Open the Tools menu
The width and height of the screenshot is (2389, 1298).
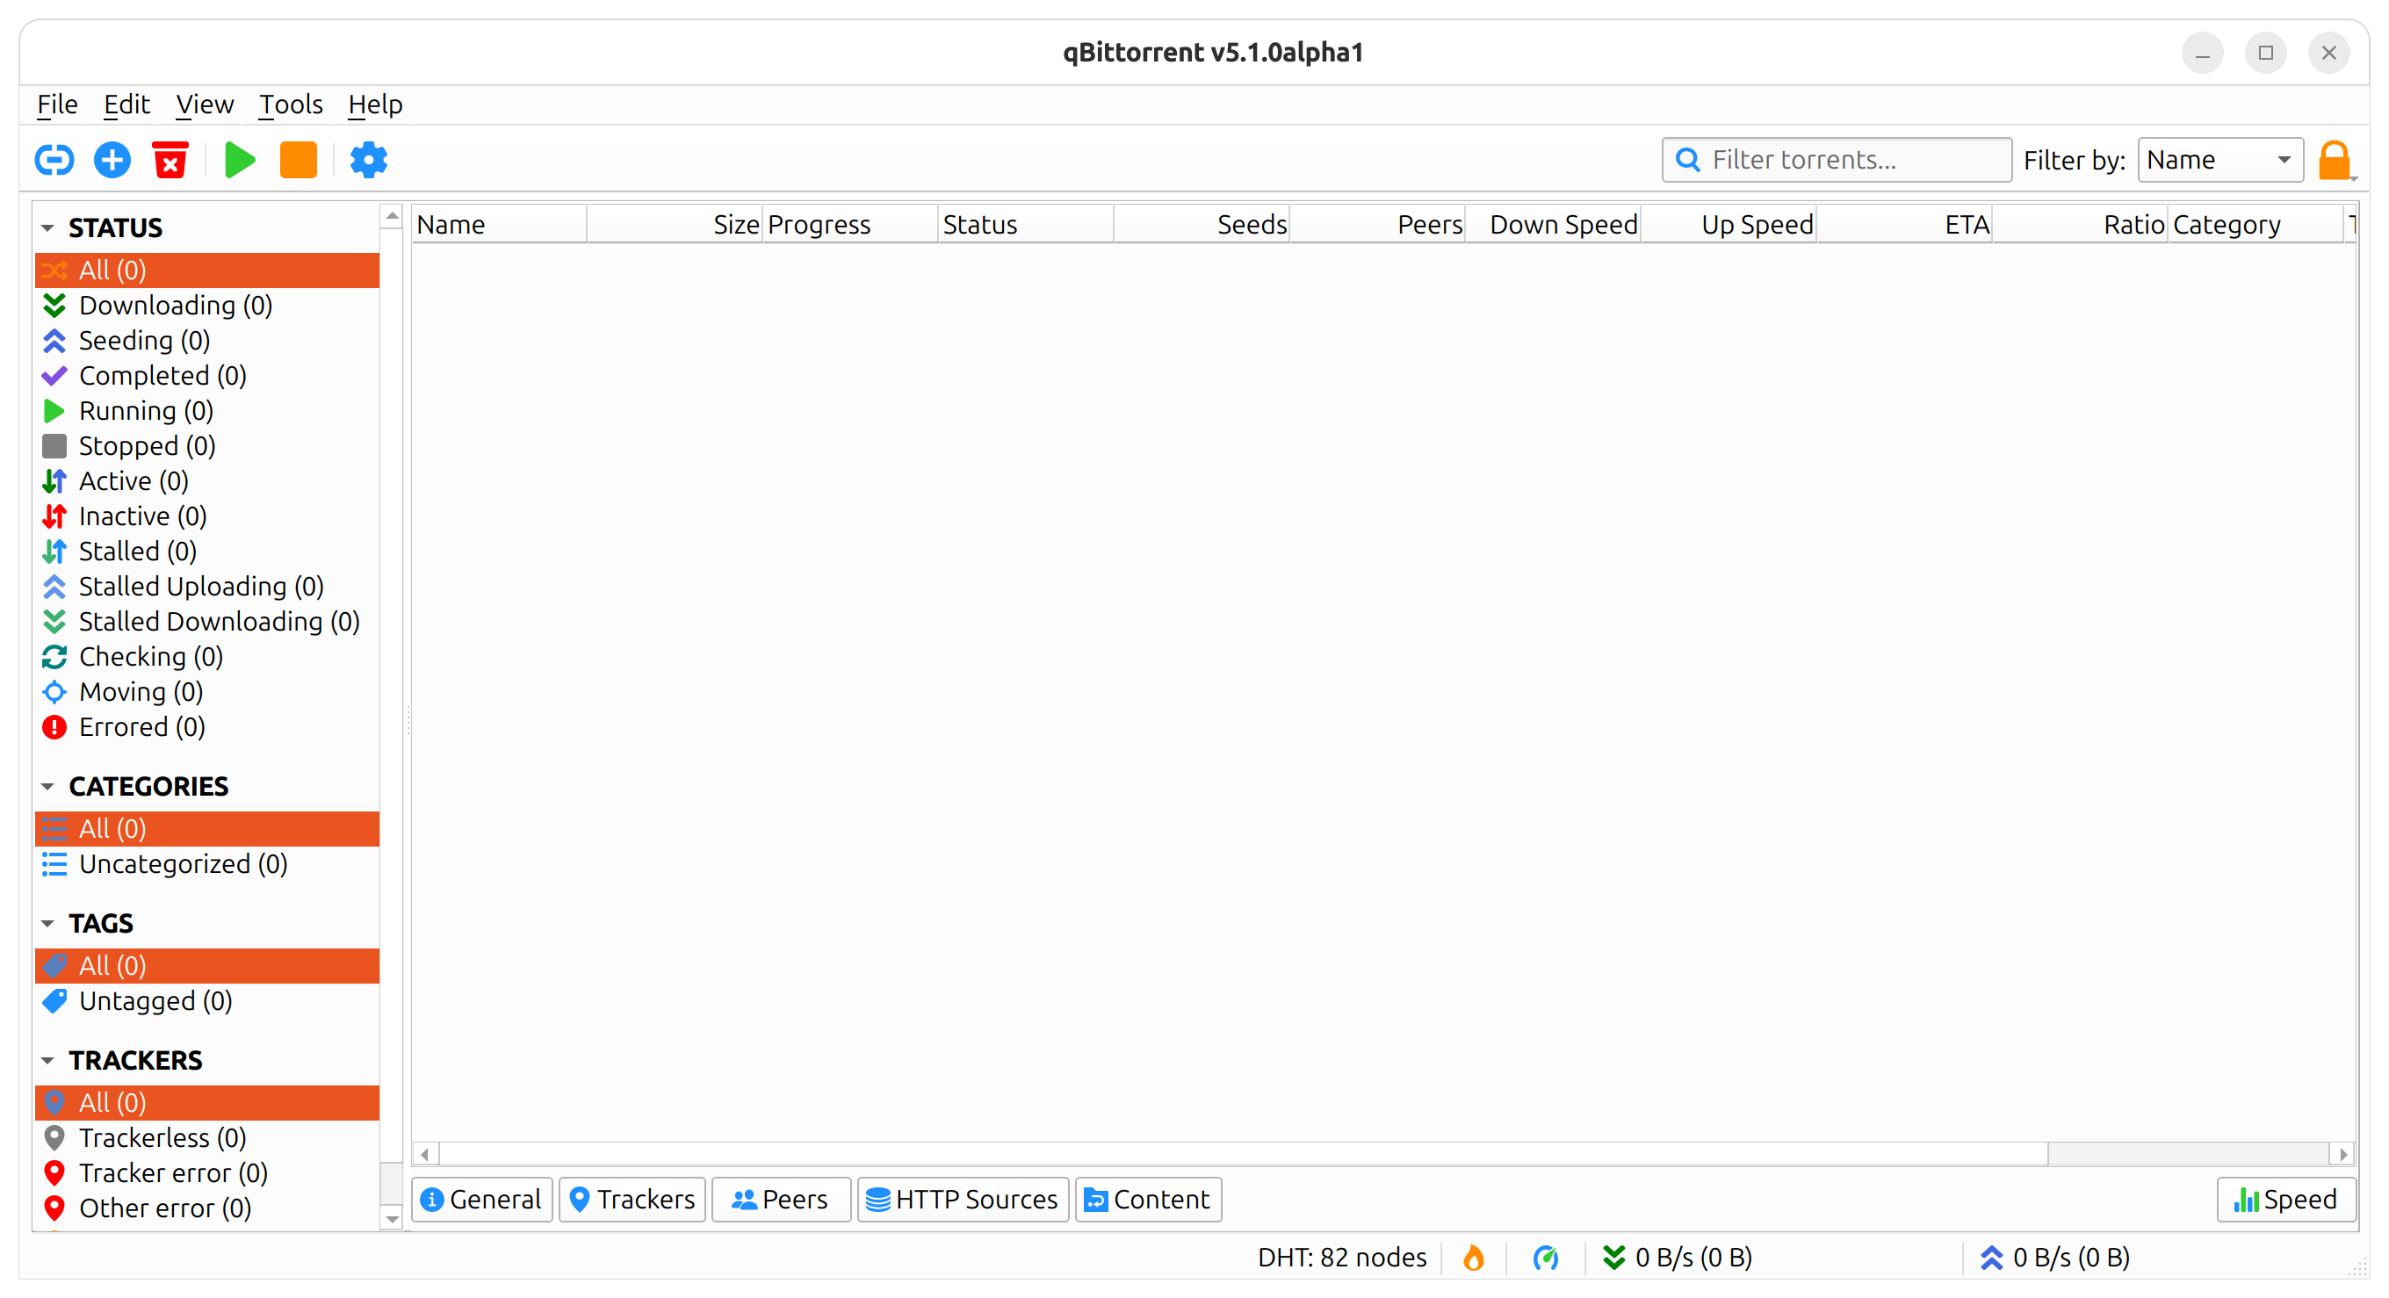click(290, 104)
